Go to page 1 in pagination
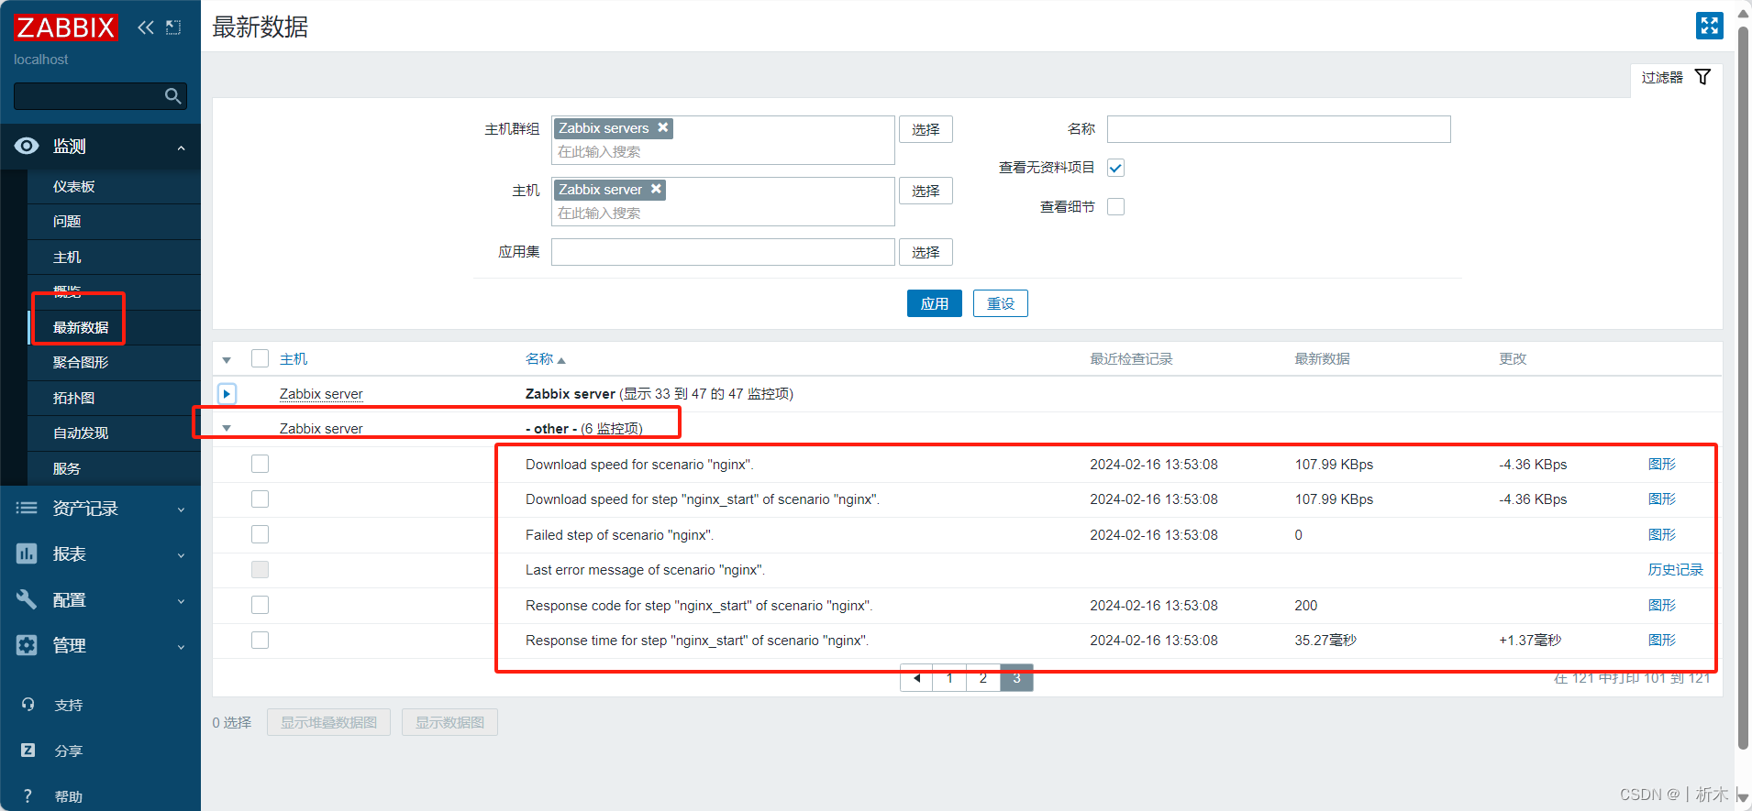The height and width of the screenshot is (811, 1752). 949,678
